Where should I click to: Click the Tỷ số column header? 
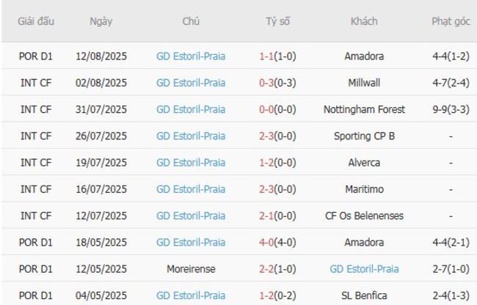pyautogui.click(x=277, y=21)
